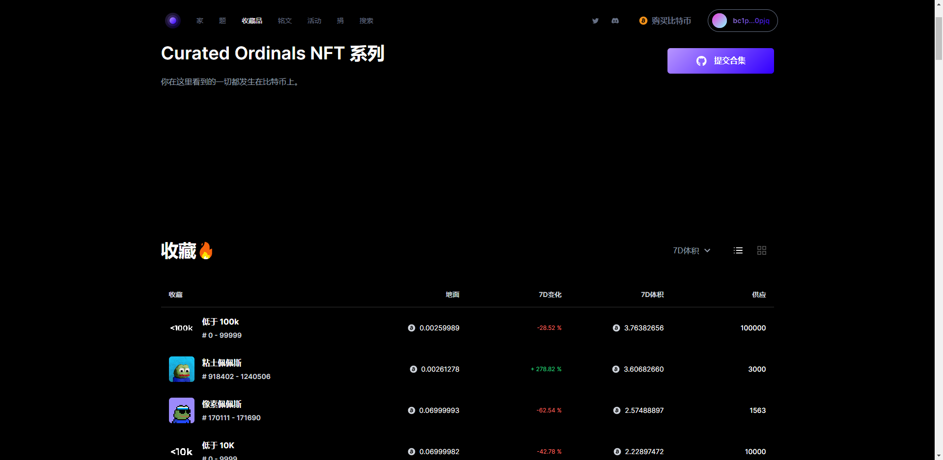Open the 活动 menu item
The height and width of the screenshot is (460, 943).
click(314, 21)
